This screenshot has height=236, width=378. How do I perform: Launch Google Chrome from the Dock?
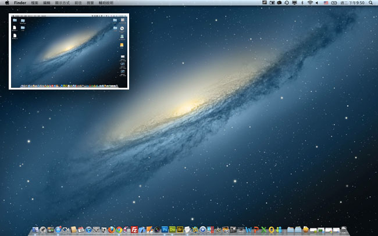pos(119,230)
